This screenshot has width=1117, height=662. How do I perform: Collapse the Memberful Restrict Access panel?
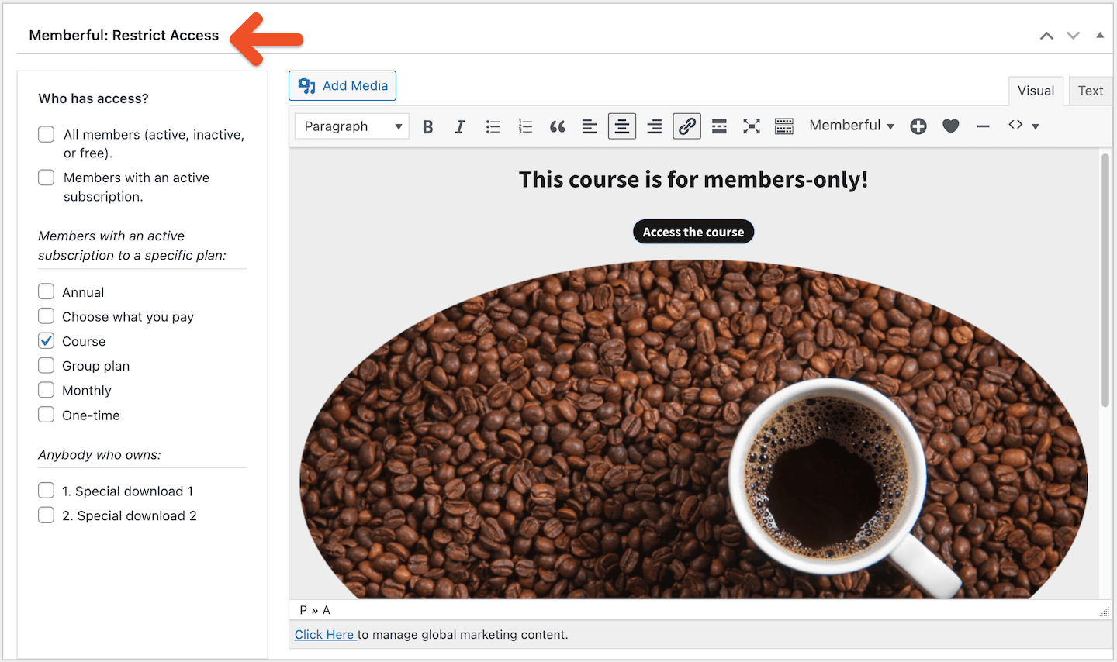[x=1099, y=35]
